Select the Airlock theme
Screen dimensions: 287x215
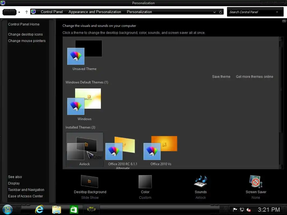pyautogui.click(x=84, y=149)
